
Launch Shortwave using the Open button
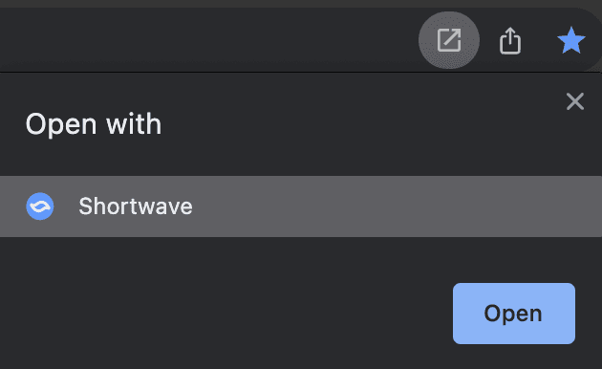514,314
